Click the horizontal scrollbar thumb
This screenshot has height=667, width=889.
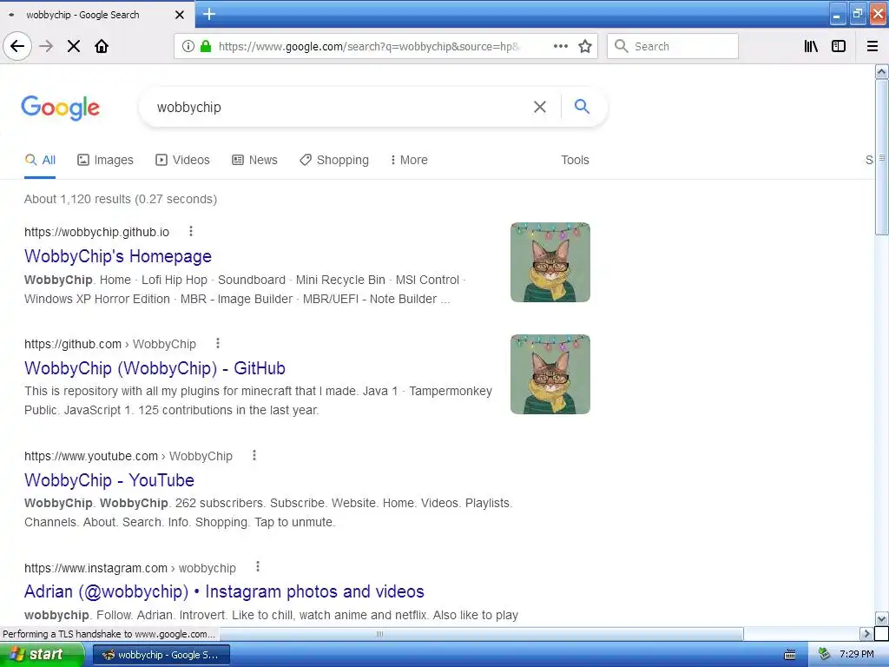pos(481,633)
